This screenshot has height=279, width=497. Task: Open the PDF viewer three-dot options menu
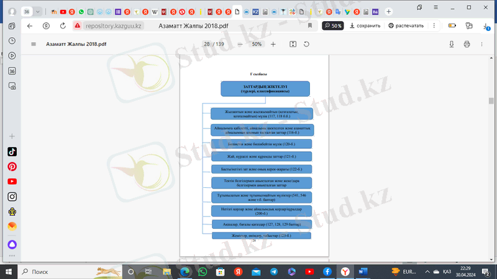pyautogui.click(x=482, y=45)
